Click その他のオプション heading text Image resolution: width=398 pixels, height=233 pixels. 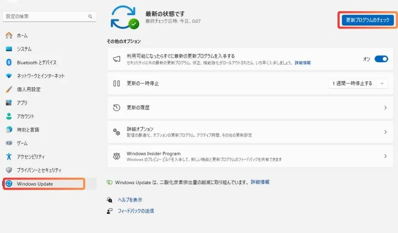(x=124, y=41)
